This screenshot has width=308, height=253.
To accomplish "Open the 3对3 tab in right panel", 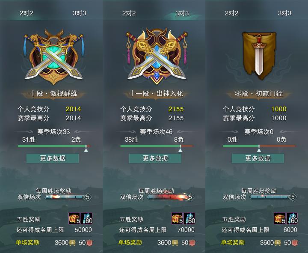I will (284, 13).
